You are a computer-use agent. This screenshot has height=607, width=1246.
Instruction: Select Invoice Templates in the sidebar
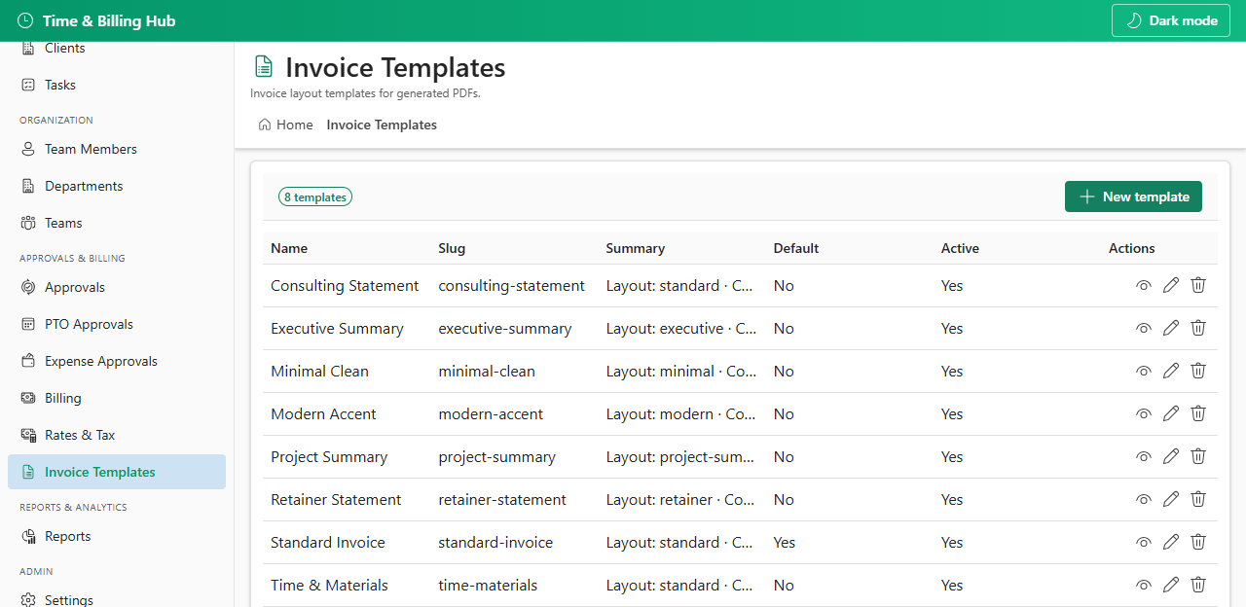[x=117, y=472]
